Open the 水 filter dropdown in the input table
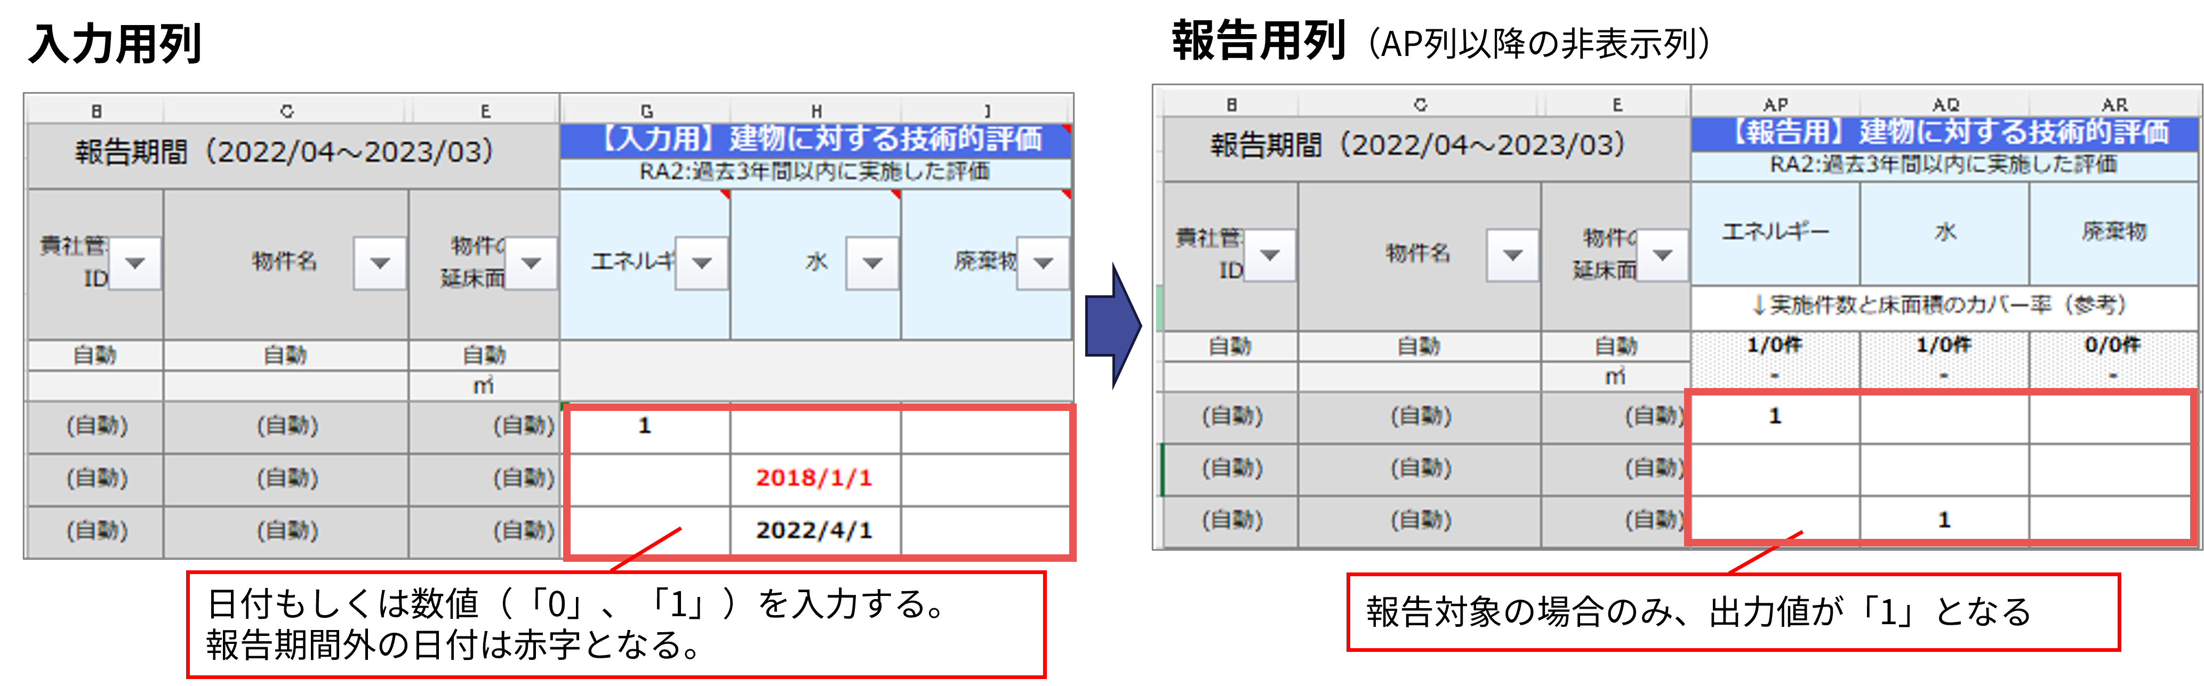2204x686 pixels. pos(872,263)
